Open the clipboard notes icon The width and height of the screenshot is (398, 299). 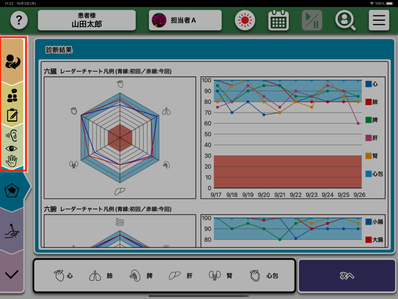12,115
